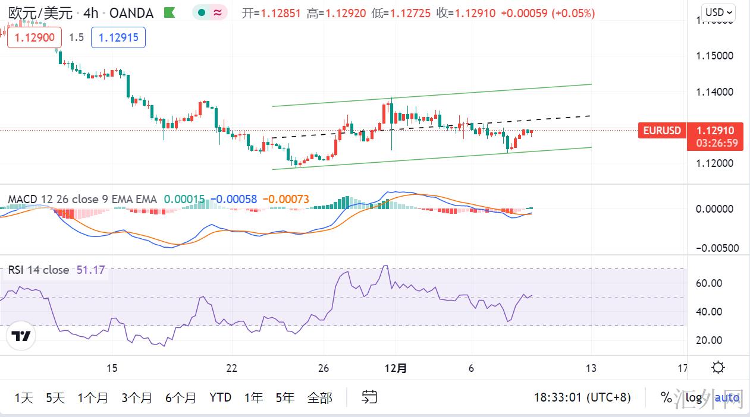Open chart settings gear icon
This screenshot has height=417, width=750.
tap(718, 368)
